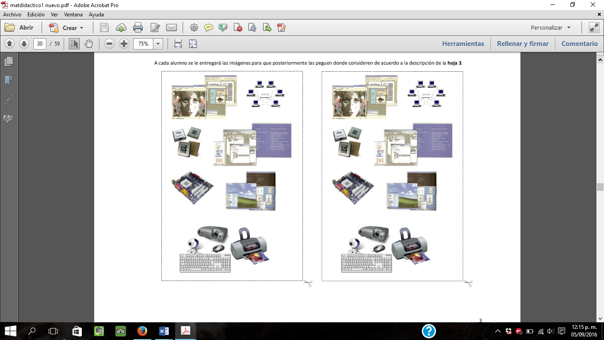Viewport: 604px width, 340px height.
Task: Open the Herramientas pane
Action: click(x=463, y=44)
